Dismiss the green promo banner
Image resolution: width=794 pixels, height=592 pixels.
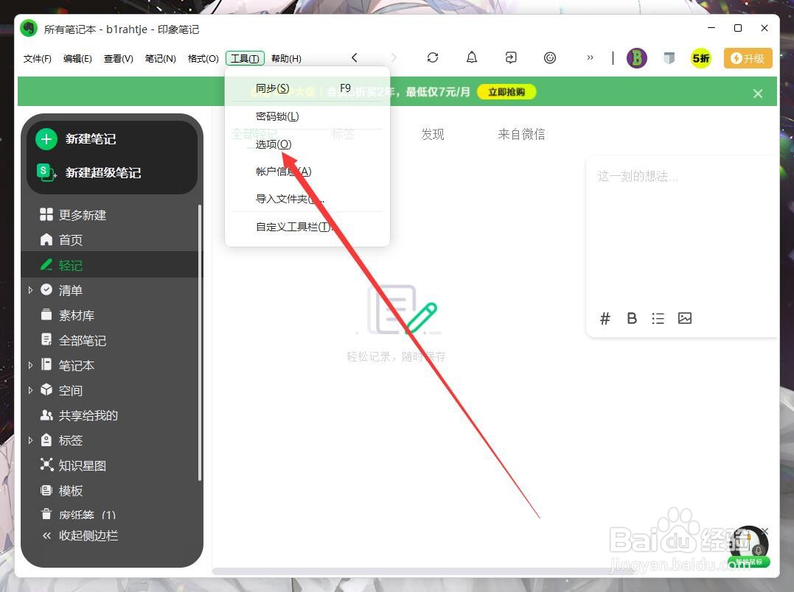[x=758, y=94]
